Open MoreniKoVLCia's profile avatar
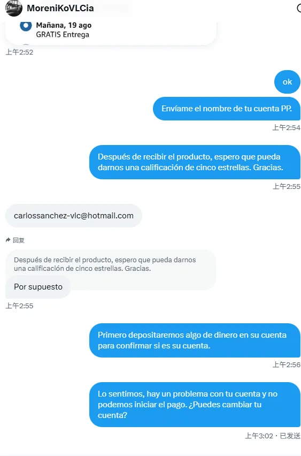 click(14, 8)
